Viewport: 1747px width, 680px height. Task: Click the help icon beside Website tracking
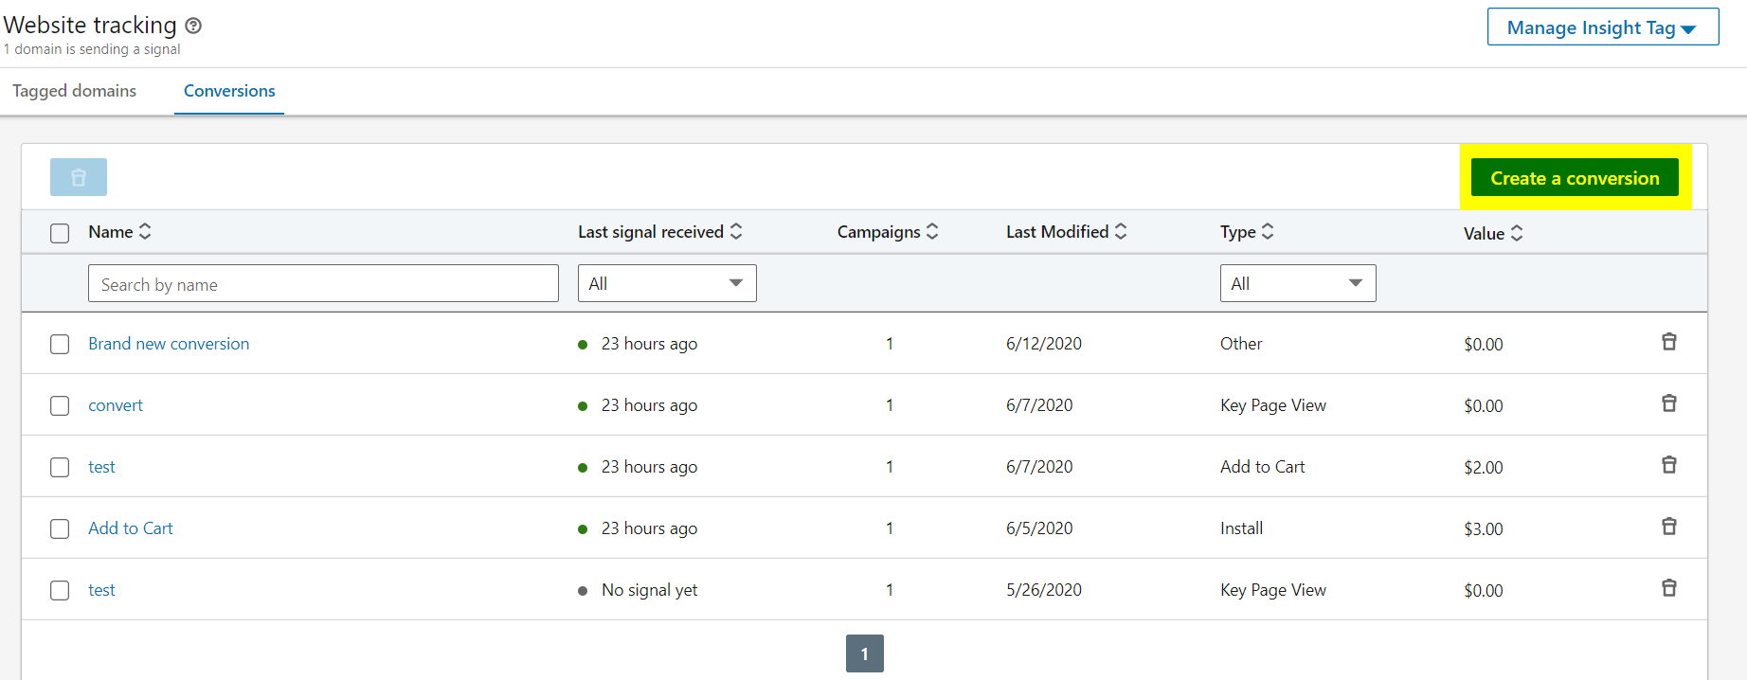193,26
